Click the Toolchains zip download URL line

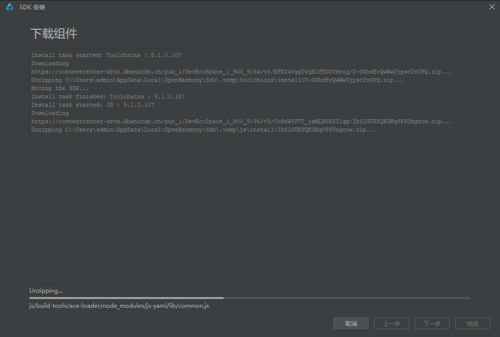point(241,72)
